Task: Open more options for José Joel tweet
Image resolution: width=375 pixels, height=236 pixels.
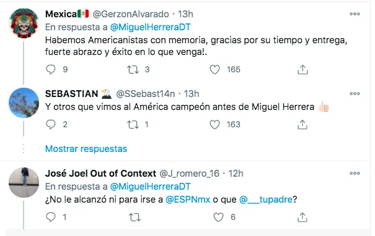Action: [x=355, y=174]
